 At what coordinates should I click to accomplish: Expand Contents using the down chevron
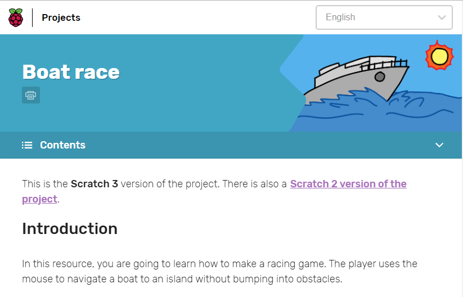pyautogui.click(x=439, y=145)
